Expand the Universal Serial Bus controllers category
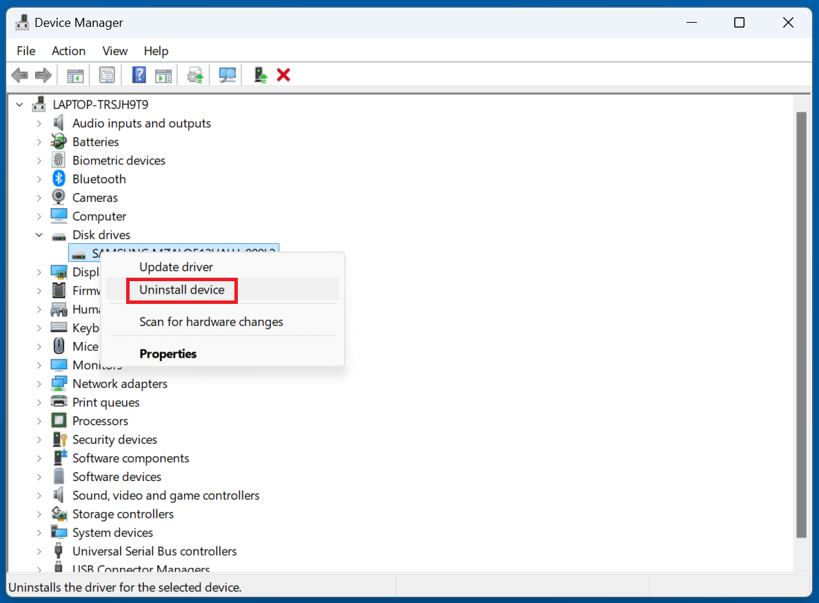This screenshot has height=603, width=819. point(40,551)
